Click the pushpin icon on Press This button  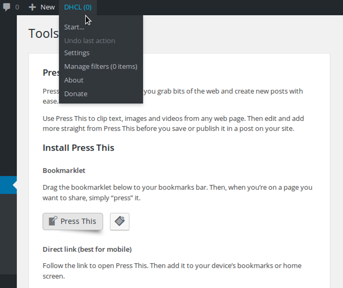(52, 220)
